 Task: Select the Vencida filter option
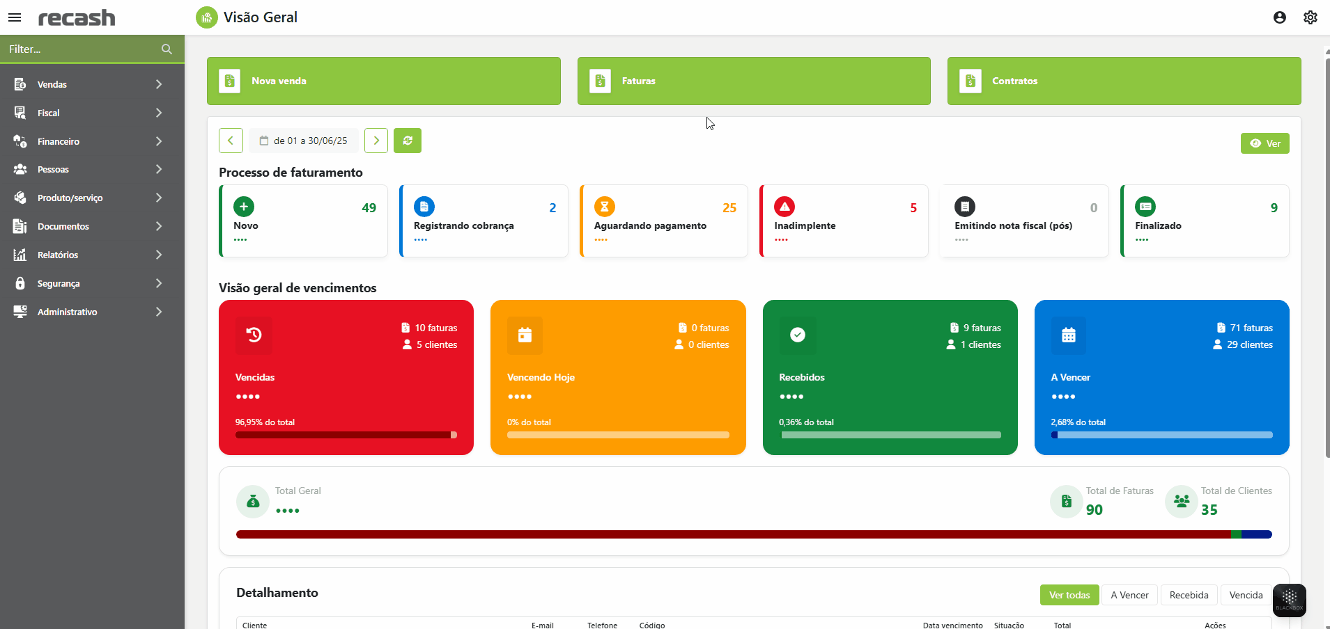1246,595
